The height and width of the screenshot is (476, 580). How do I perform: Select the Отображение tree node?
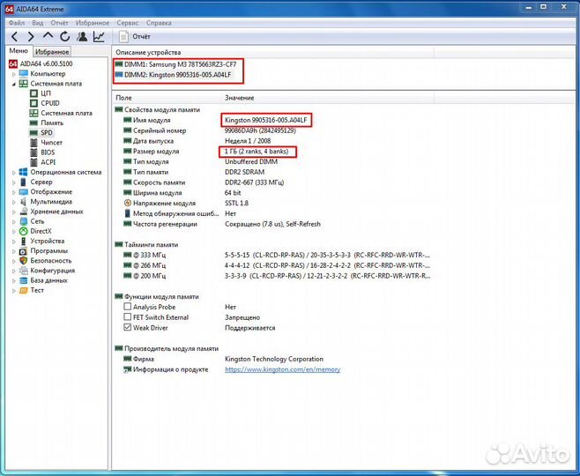46,191
